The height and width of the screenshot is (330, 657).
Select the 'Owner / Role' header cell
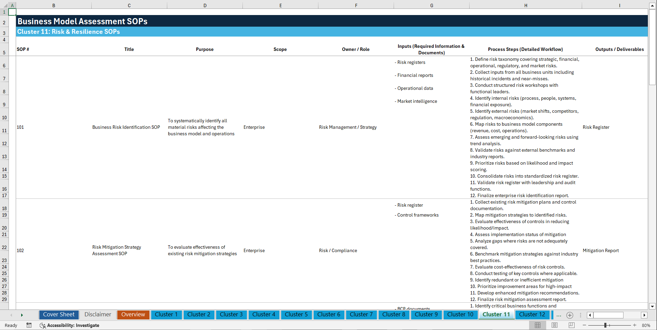coord(356,49)
